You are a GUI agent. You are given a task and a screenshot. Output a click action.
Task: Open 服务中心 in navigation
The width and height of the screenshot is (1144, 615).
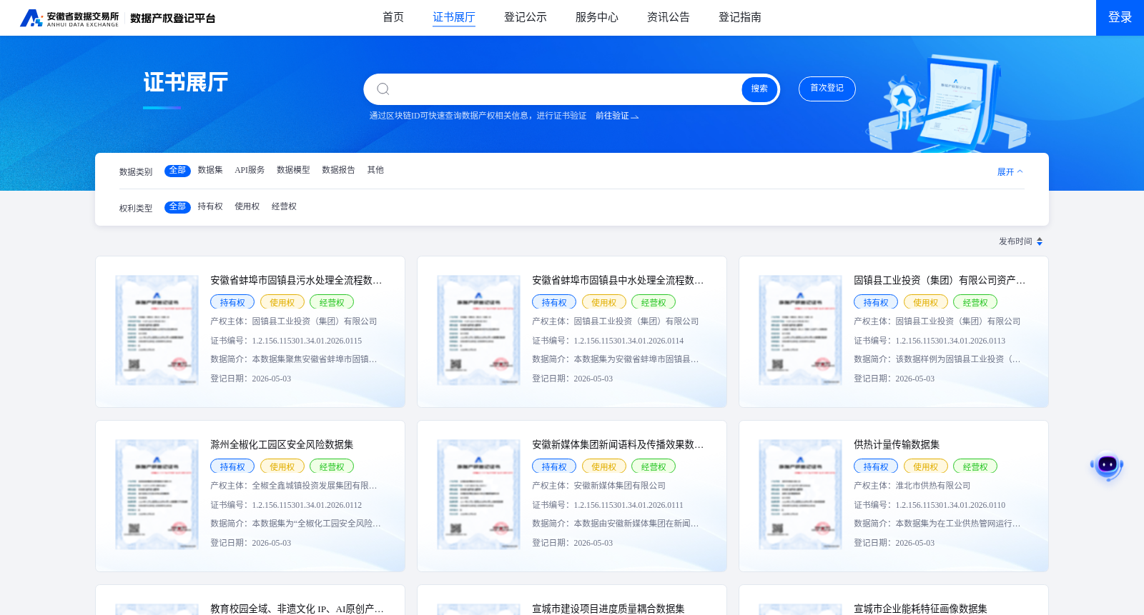click(597, 17)
